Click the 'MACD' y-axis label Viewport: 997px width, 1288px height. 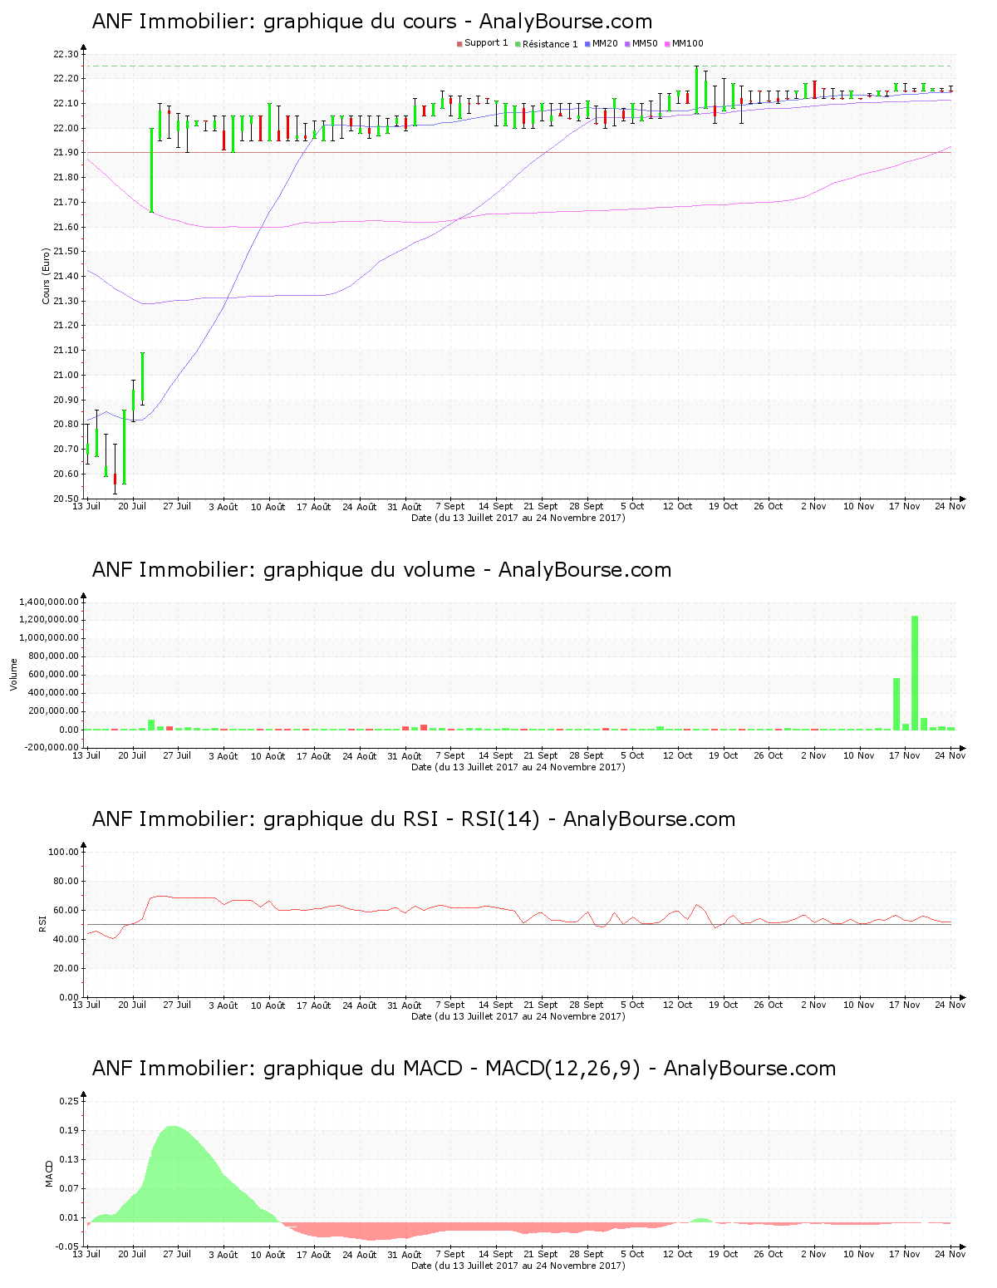point(49,1173)
